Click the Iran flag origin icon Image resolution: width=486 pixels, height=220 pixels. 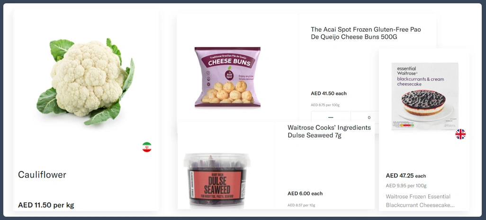tap(147, 147)
